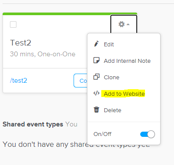Click the gear settings icon on Test2 card

coord(122,24)
